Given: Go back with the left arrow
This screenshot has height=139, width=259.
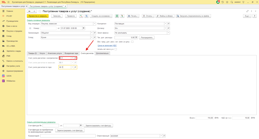Looking at the screenshot, I should (x=29, y=11).
